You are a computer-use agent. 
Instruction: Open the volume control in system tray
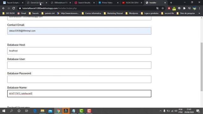(x=176, y=111)
